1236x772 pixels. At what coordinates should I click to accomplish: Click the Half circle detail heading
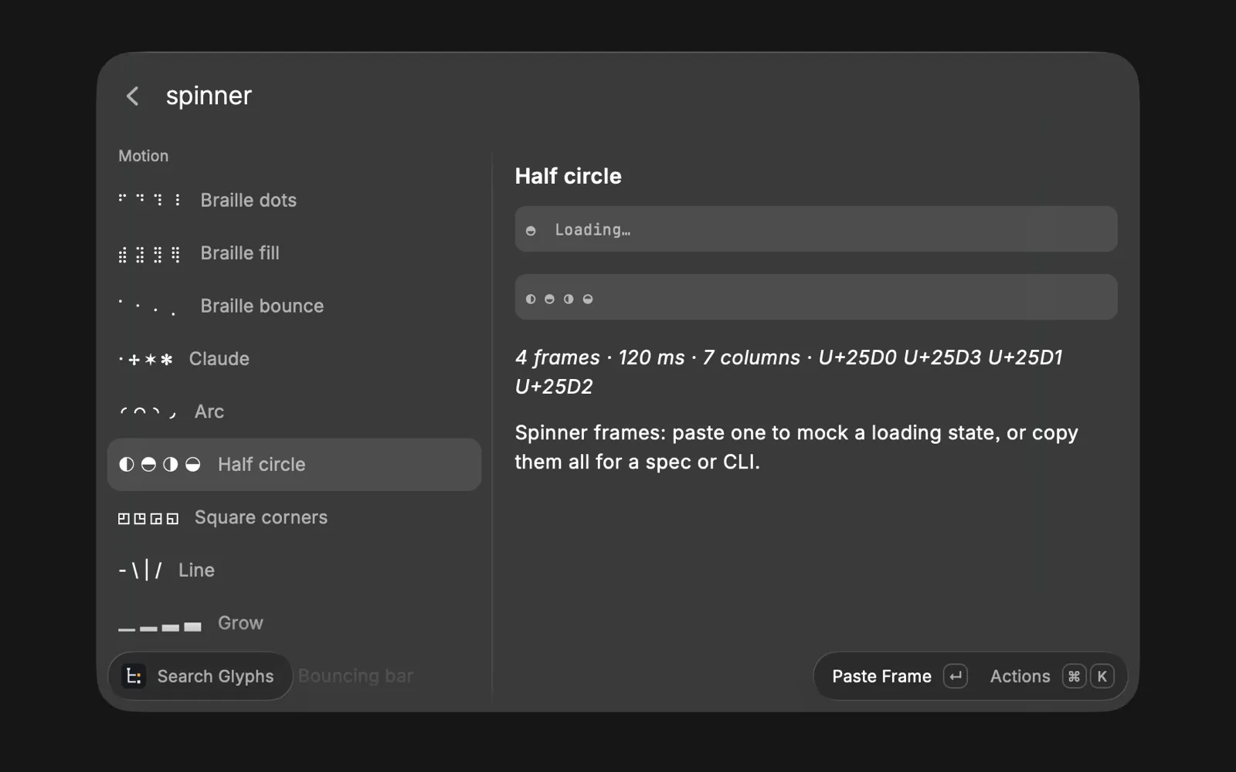coord(568,176)
